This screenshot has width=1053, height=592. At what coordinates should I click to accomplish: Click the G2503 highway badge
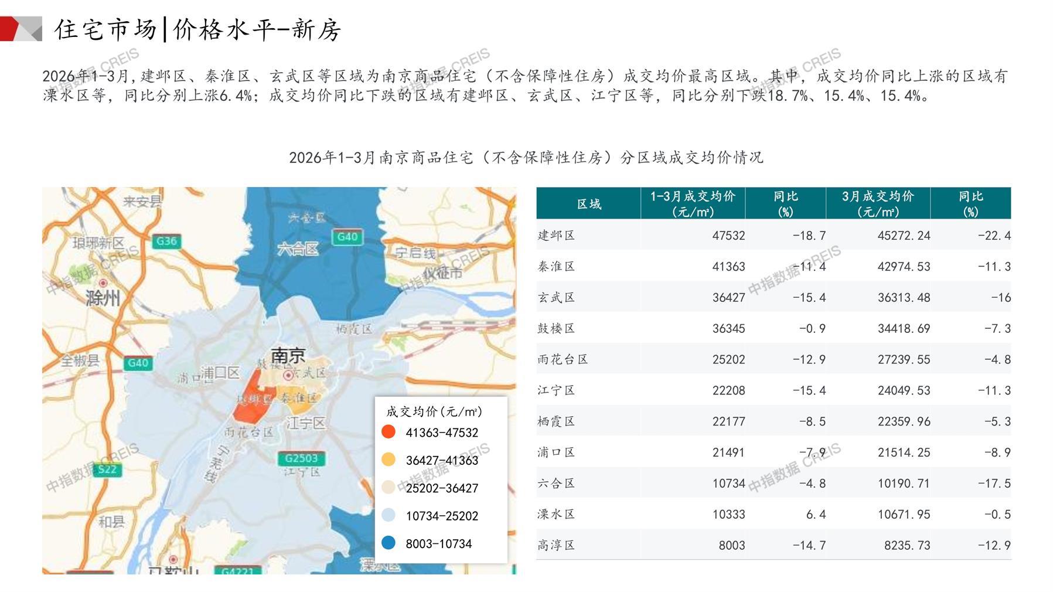click(x=301, y=458)
